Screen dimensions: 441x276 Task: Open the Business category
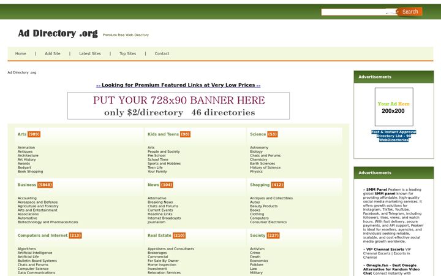coord(27,185)
